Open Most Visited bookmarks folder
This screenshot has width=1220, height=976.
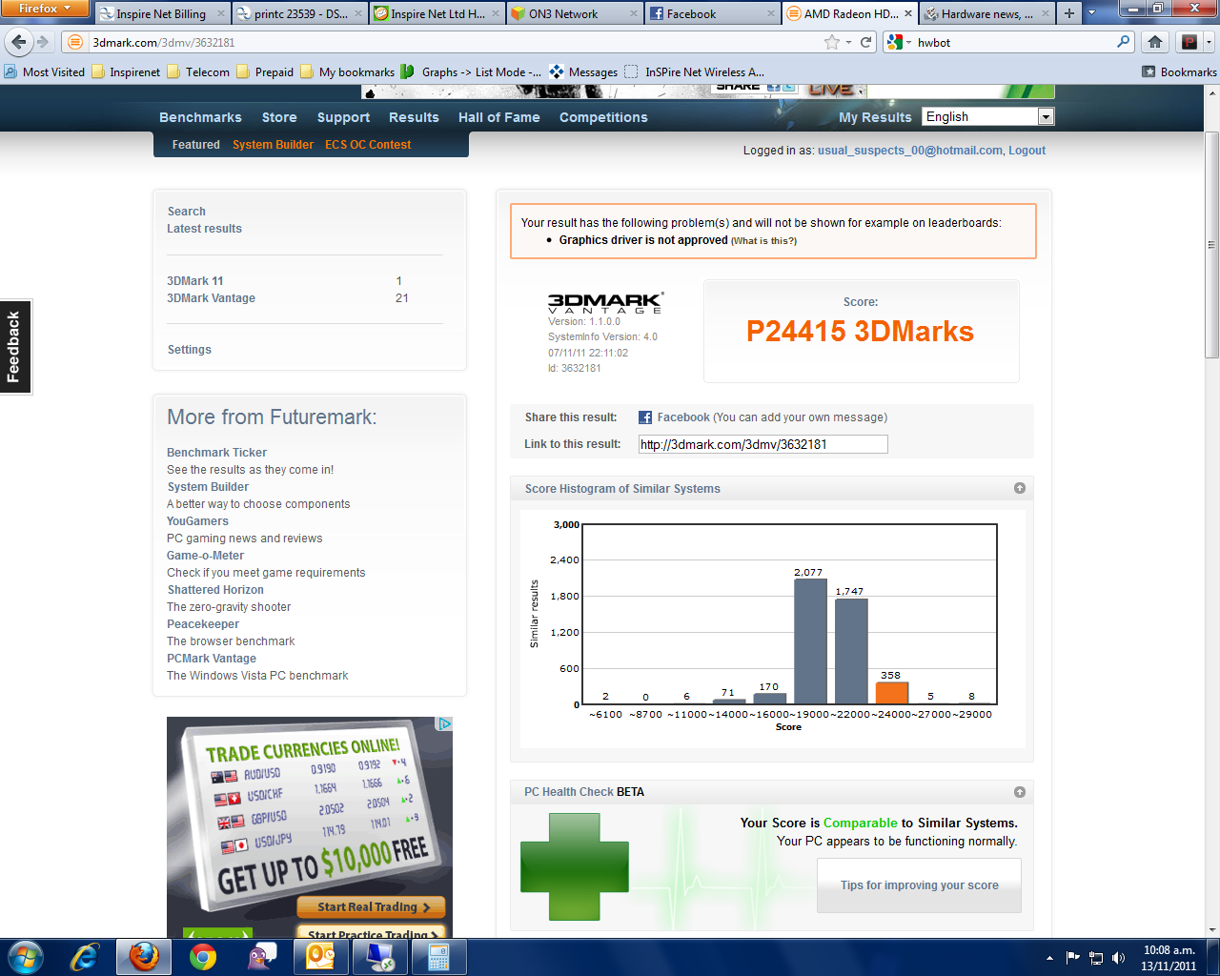[x=44, y=71]
